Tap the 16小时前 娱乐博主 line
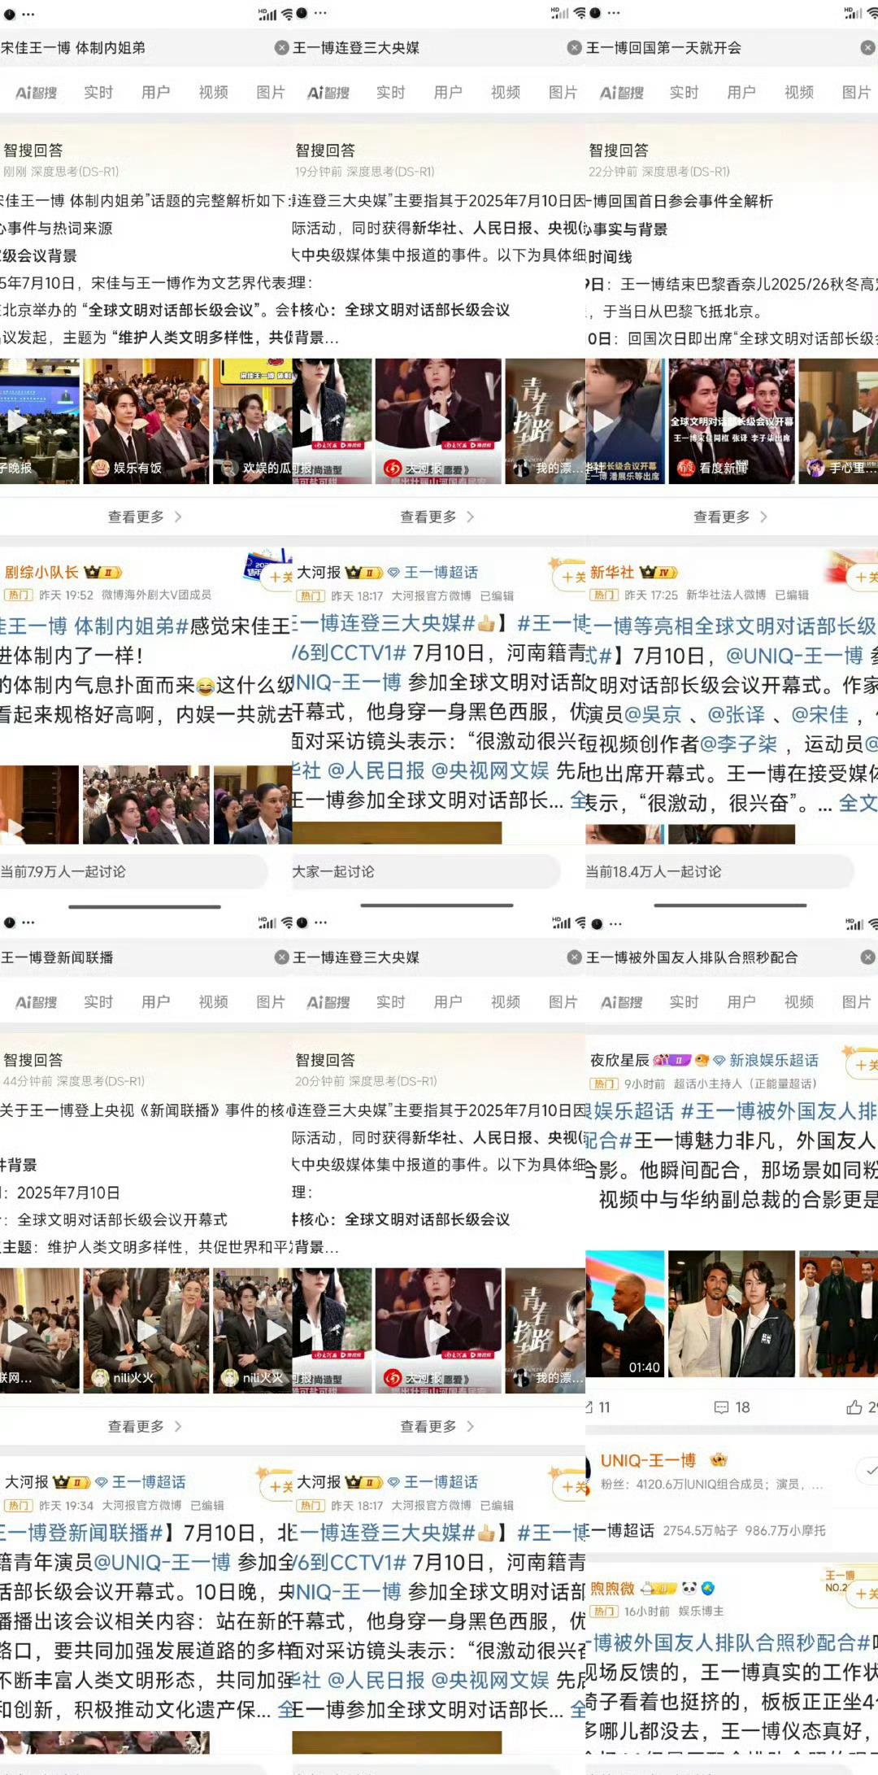 (x=673, y=1611)
